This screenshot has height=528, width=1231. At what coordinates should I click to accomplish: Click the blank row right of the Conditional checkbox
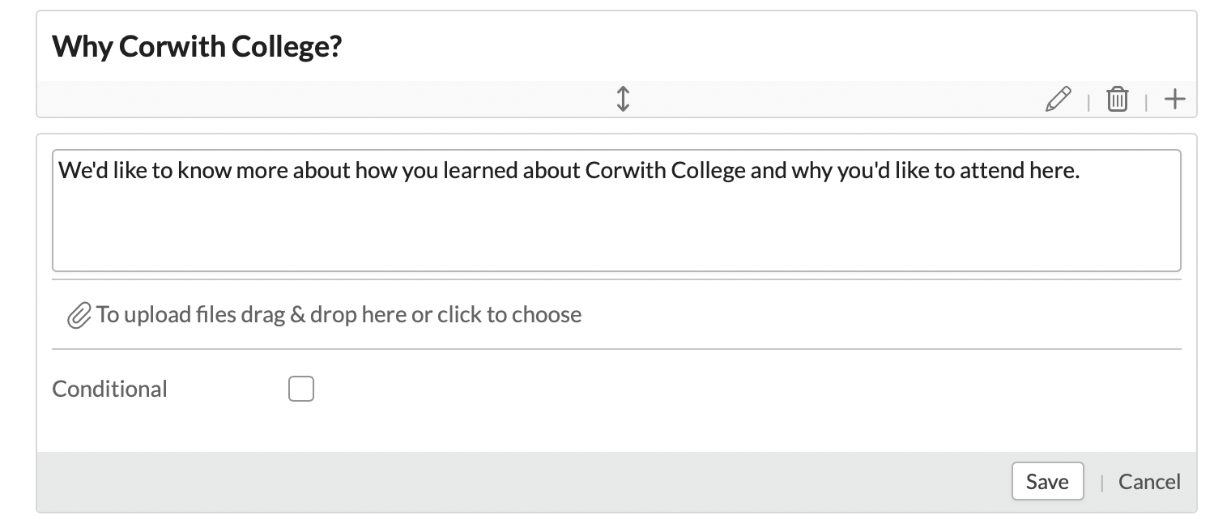729,390
